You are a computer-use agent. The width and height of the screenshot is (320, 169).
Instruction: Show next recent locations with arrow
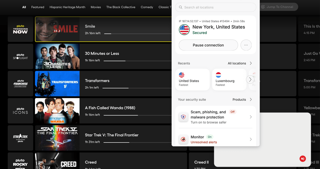pyautogui.click(x=250, y=80)
